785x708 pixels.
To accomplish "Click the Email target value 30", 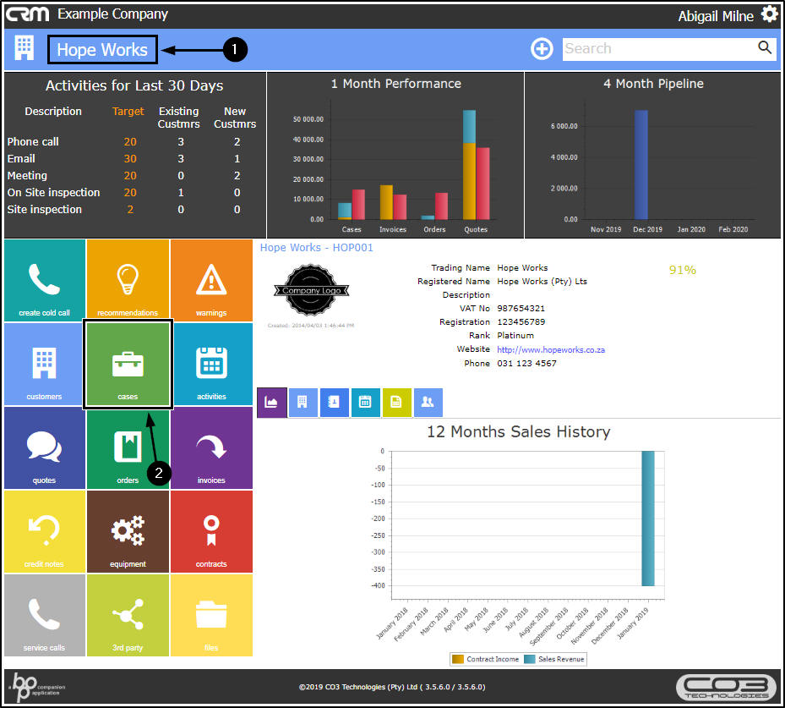I will [x=130, y=159].
